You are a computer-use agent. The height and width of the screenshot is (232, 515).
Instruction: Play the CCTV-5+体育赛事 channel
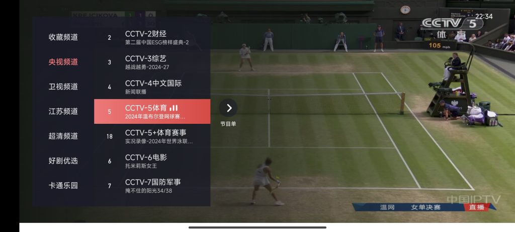[x=152, y=136]
